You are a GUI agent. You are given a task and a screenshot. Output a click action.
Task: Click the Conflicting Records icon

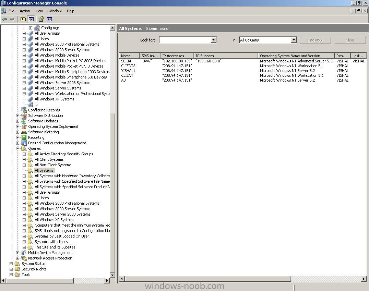24,110
